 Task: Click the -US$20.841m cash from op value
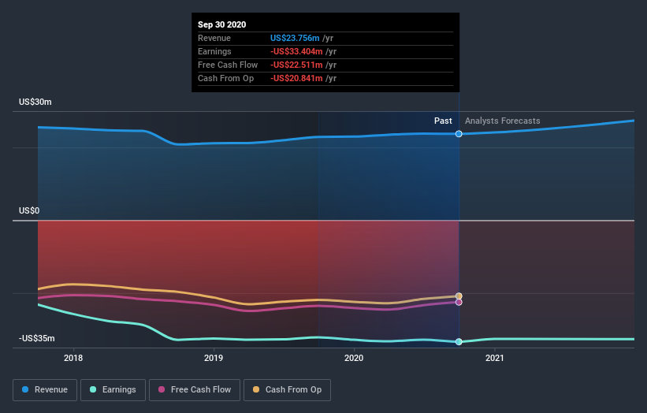pyautogui.click(x=296, y=78)
